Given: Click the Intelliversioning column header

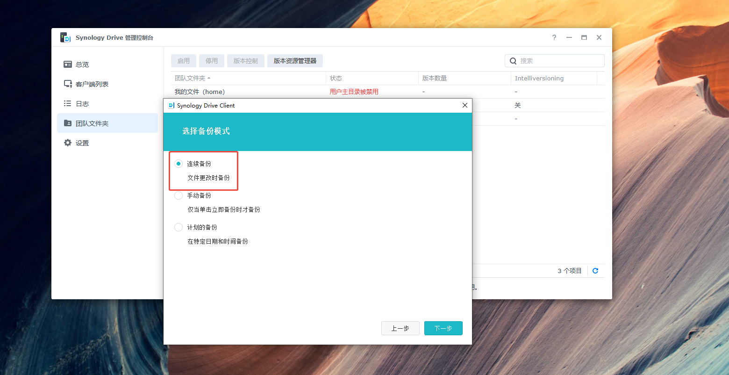Looking at the screenshot, I should pos(539,78).
